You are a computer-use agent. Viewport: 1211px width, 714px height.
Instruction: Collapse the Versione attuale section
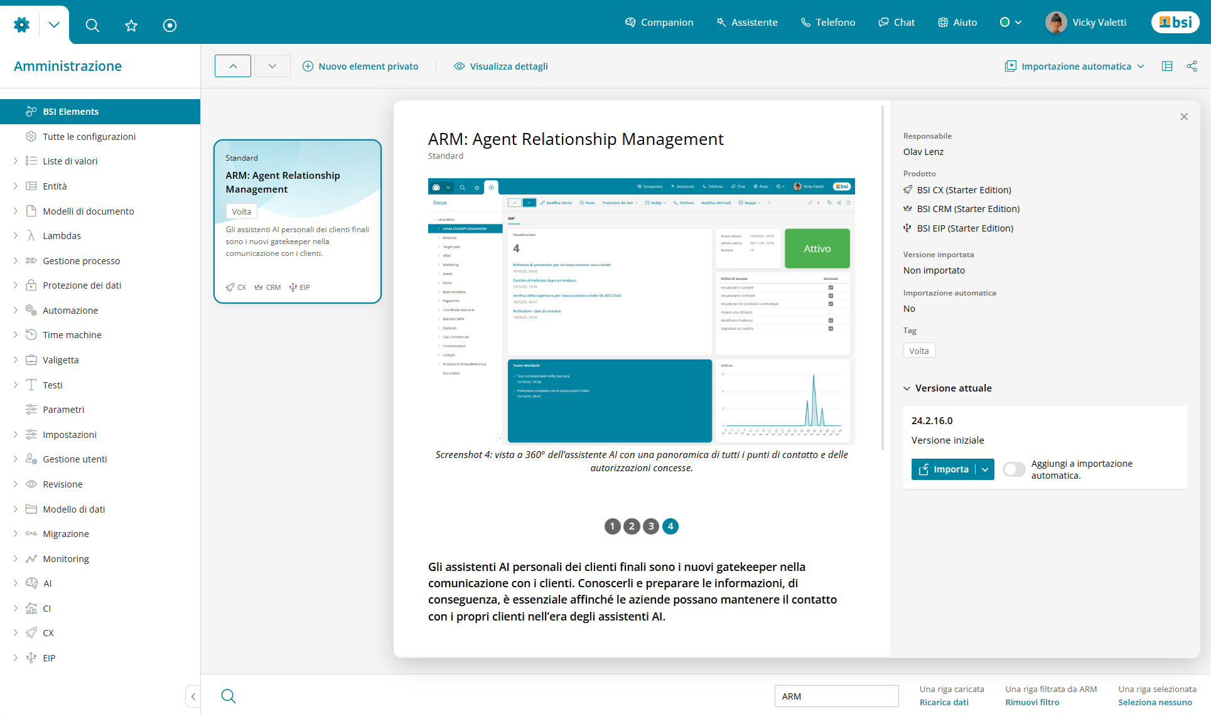(907, 388)
